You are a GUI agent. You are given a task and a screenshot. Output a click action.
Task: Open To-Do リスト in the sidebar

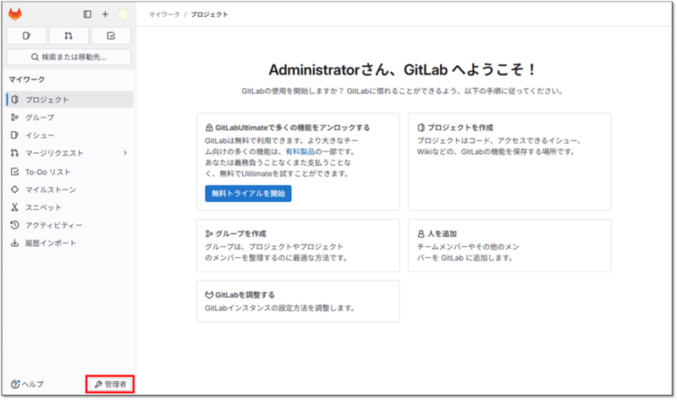point(69,172)
